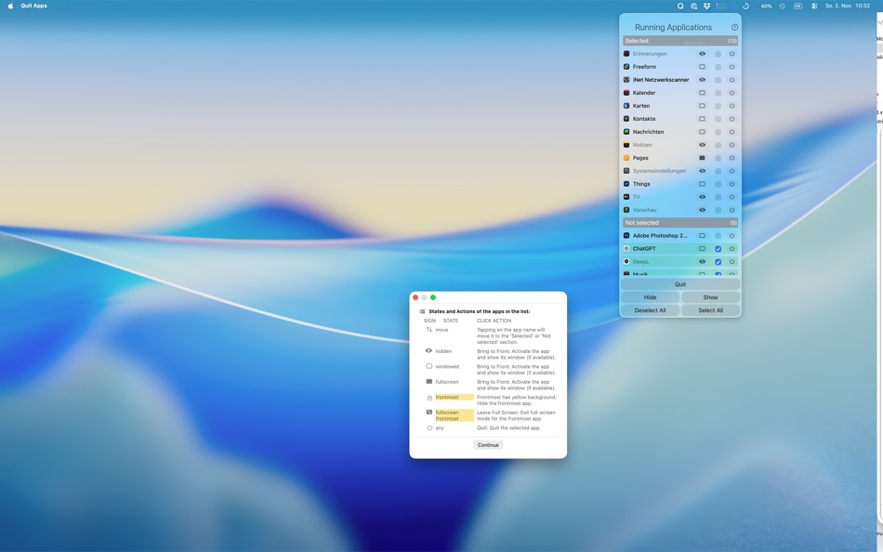This screenshot has width=883, height=552.
Task: Click the Adobe Photoshop app icon
Action: (626, 234)
